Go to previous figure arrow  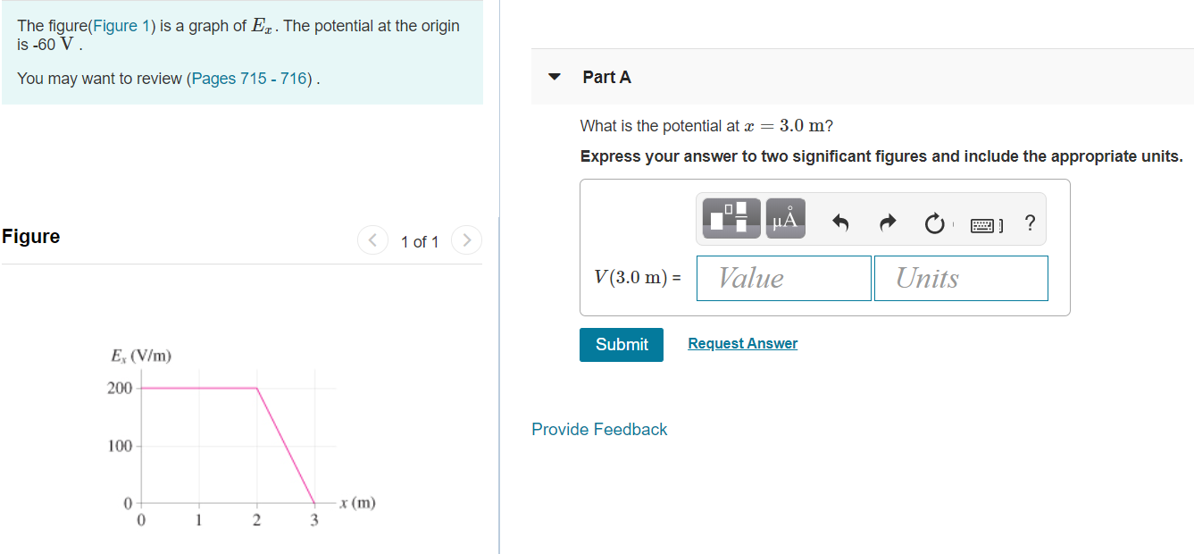pyautogui.click(x=372, y=240)
